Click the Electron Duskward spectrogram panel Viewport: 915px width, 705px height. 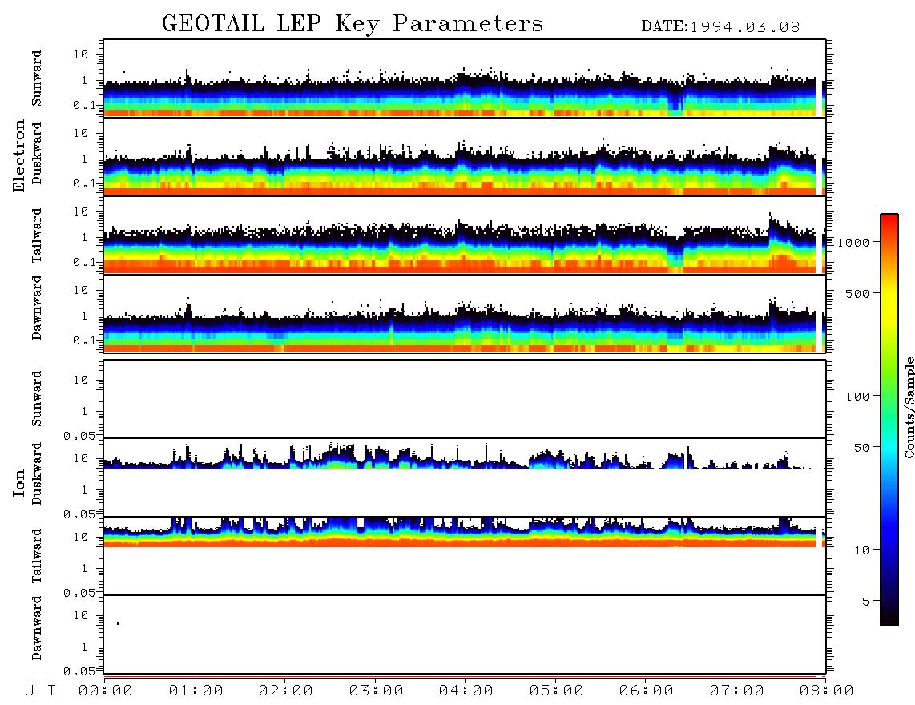(465, 156)
